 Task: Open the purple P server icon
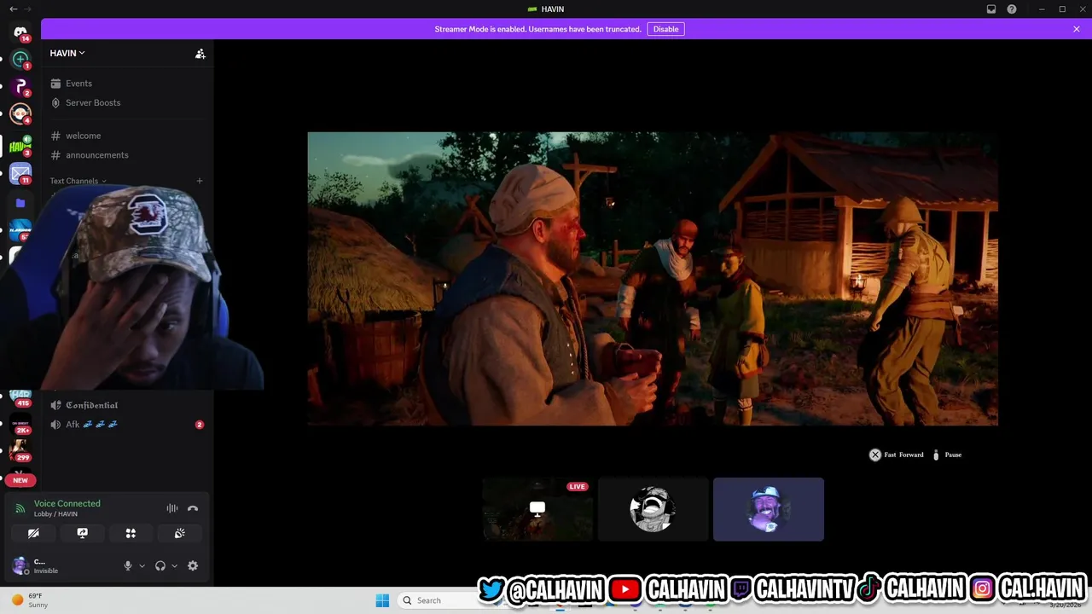tap(20, 86)
